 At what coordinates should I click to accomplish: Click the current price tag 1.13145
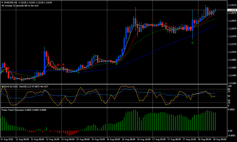pos(231,11)
